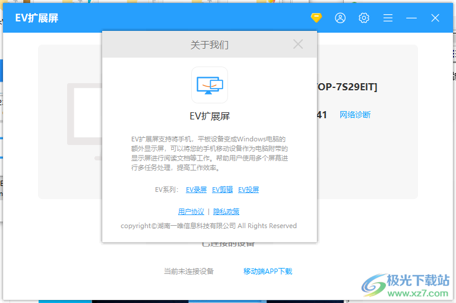
Task: Click the 网络诊断 link
Action: [x=355, y=115]
